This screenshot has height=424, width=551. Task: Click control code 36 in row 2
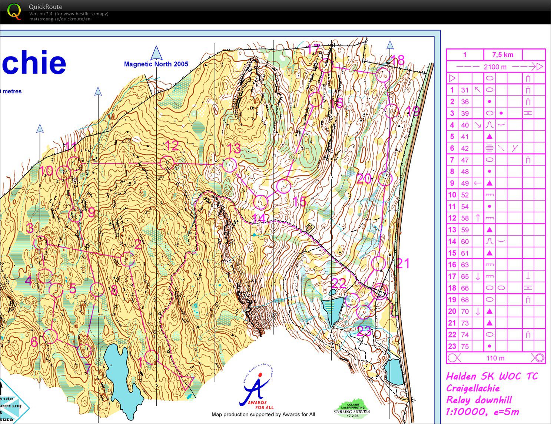465,101
